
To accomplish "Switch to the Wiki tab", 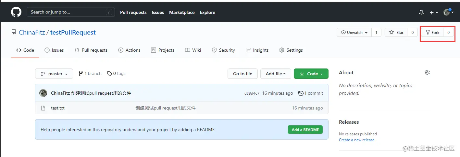I will pyautogui.click(x=193, y=50).
